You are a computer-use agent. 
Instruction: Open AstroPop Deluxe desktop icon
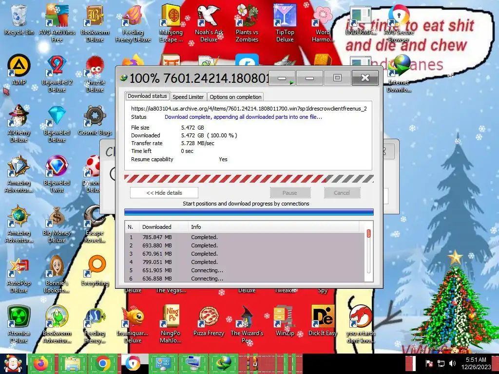coord(19,274)
